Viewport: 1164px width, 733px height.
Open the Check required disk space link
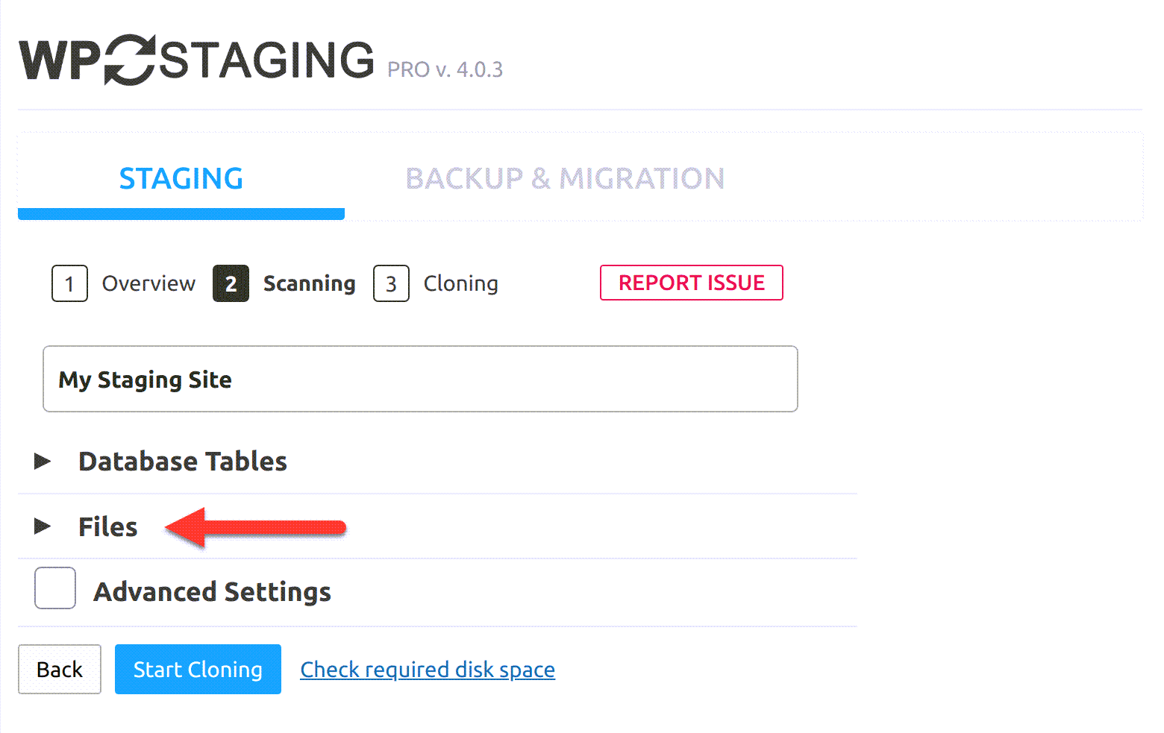(427, 669)
